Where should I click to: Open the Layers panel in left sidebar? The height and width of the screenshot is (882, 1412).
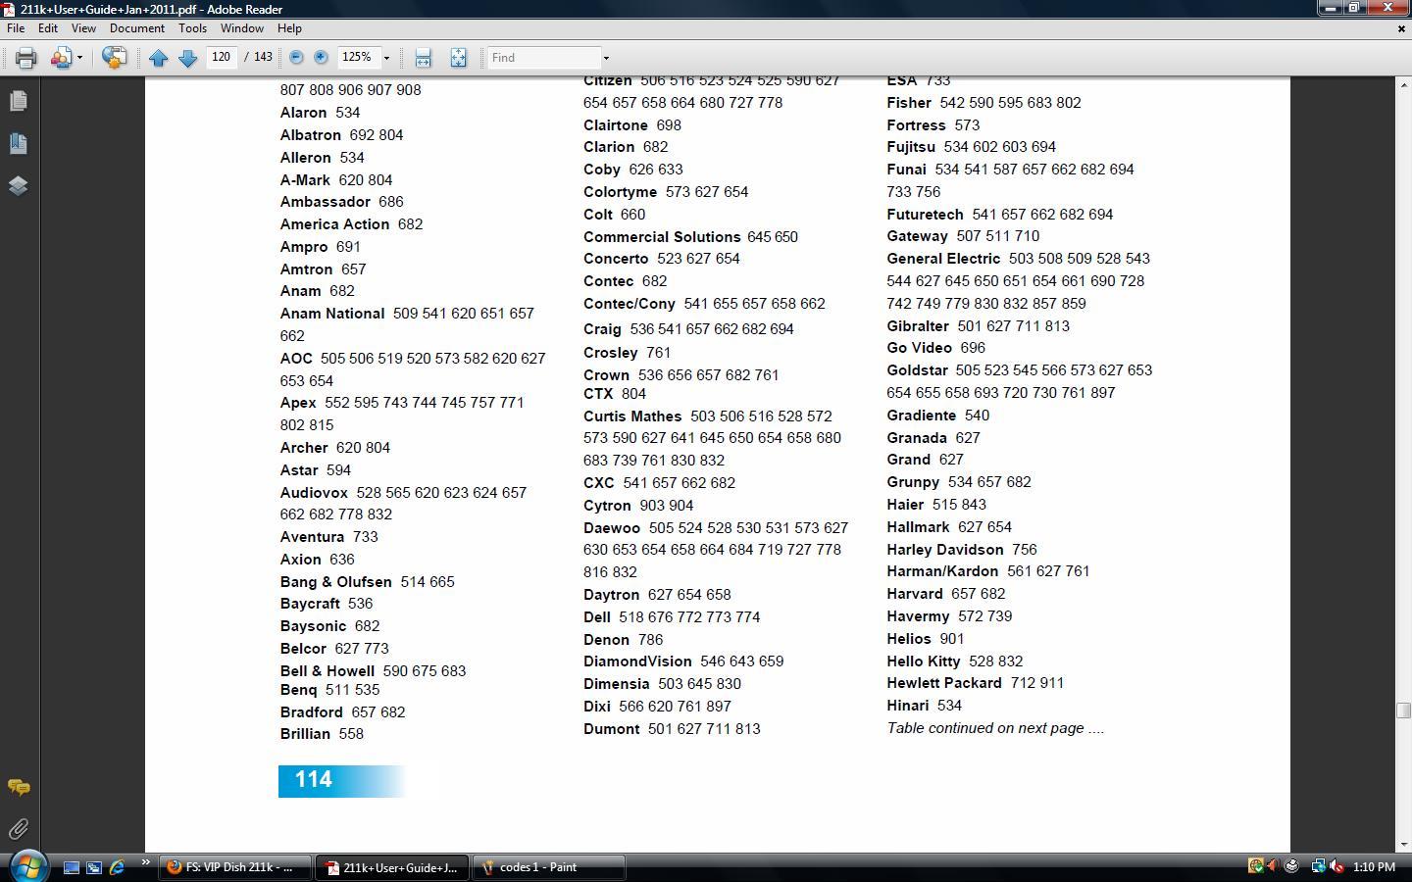click(x=18, y=185)
